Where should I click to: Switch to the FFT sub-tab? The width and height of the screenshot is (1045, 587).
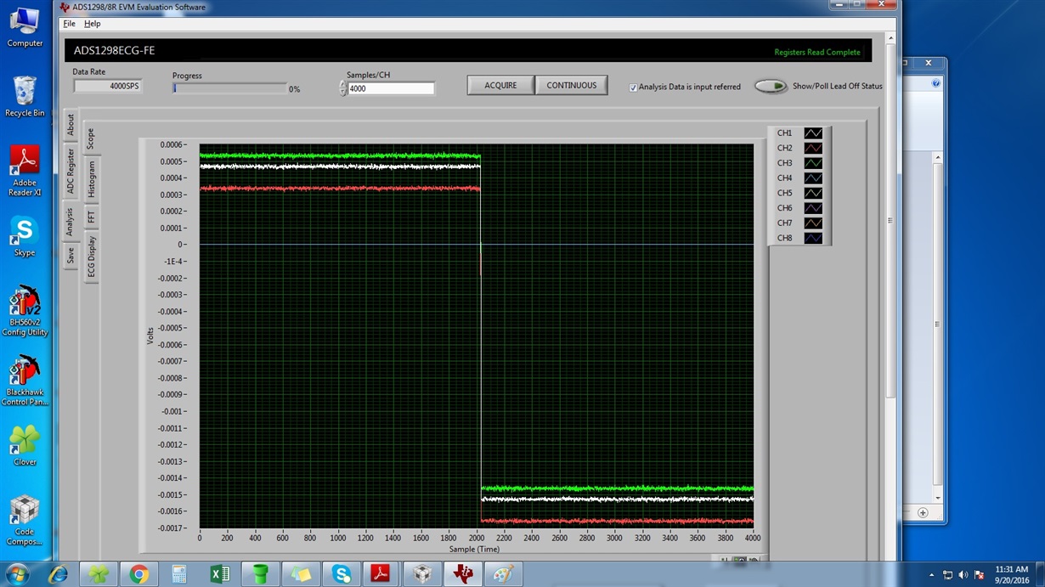[x=91, y=217]
